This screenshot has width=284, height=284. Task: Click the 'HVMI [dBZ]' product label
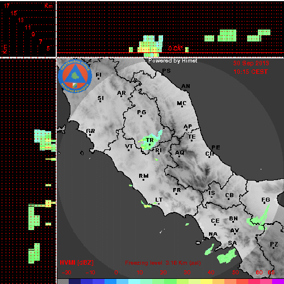pos(77,262)
